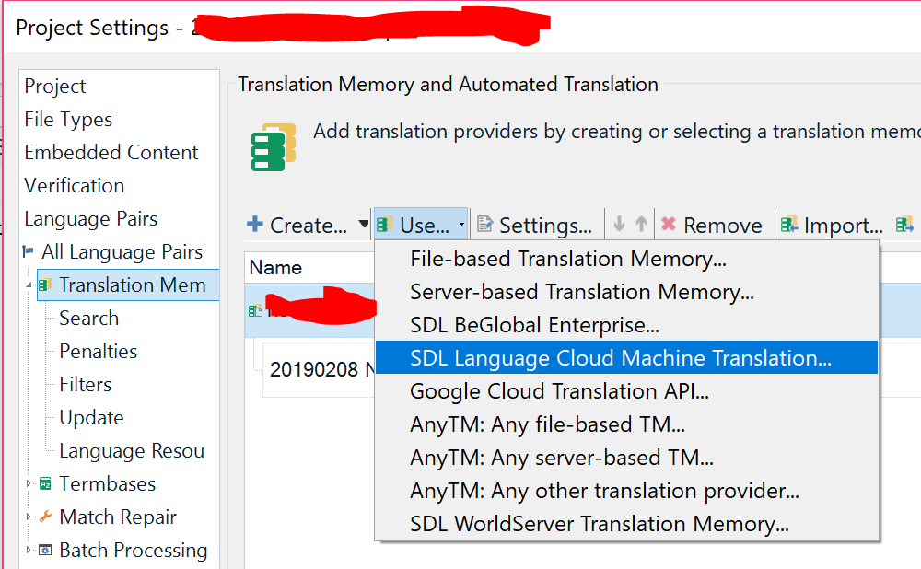Open the Filters settings node
This screenshot has width=921, height=569.
[x=85, y=385]
